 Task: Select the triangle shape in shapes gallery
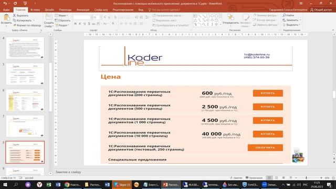[195, 20]
